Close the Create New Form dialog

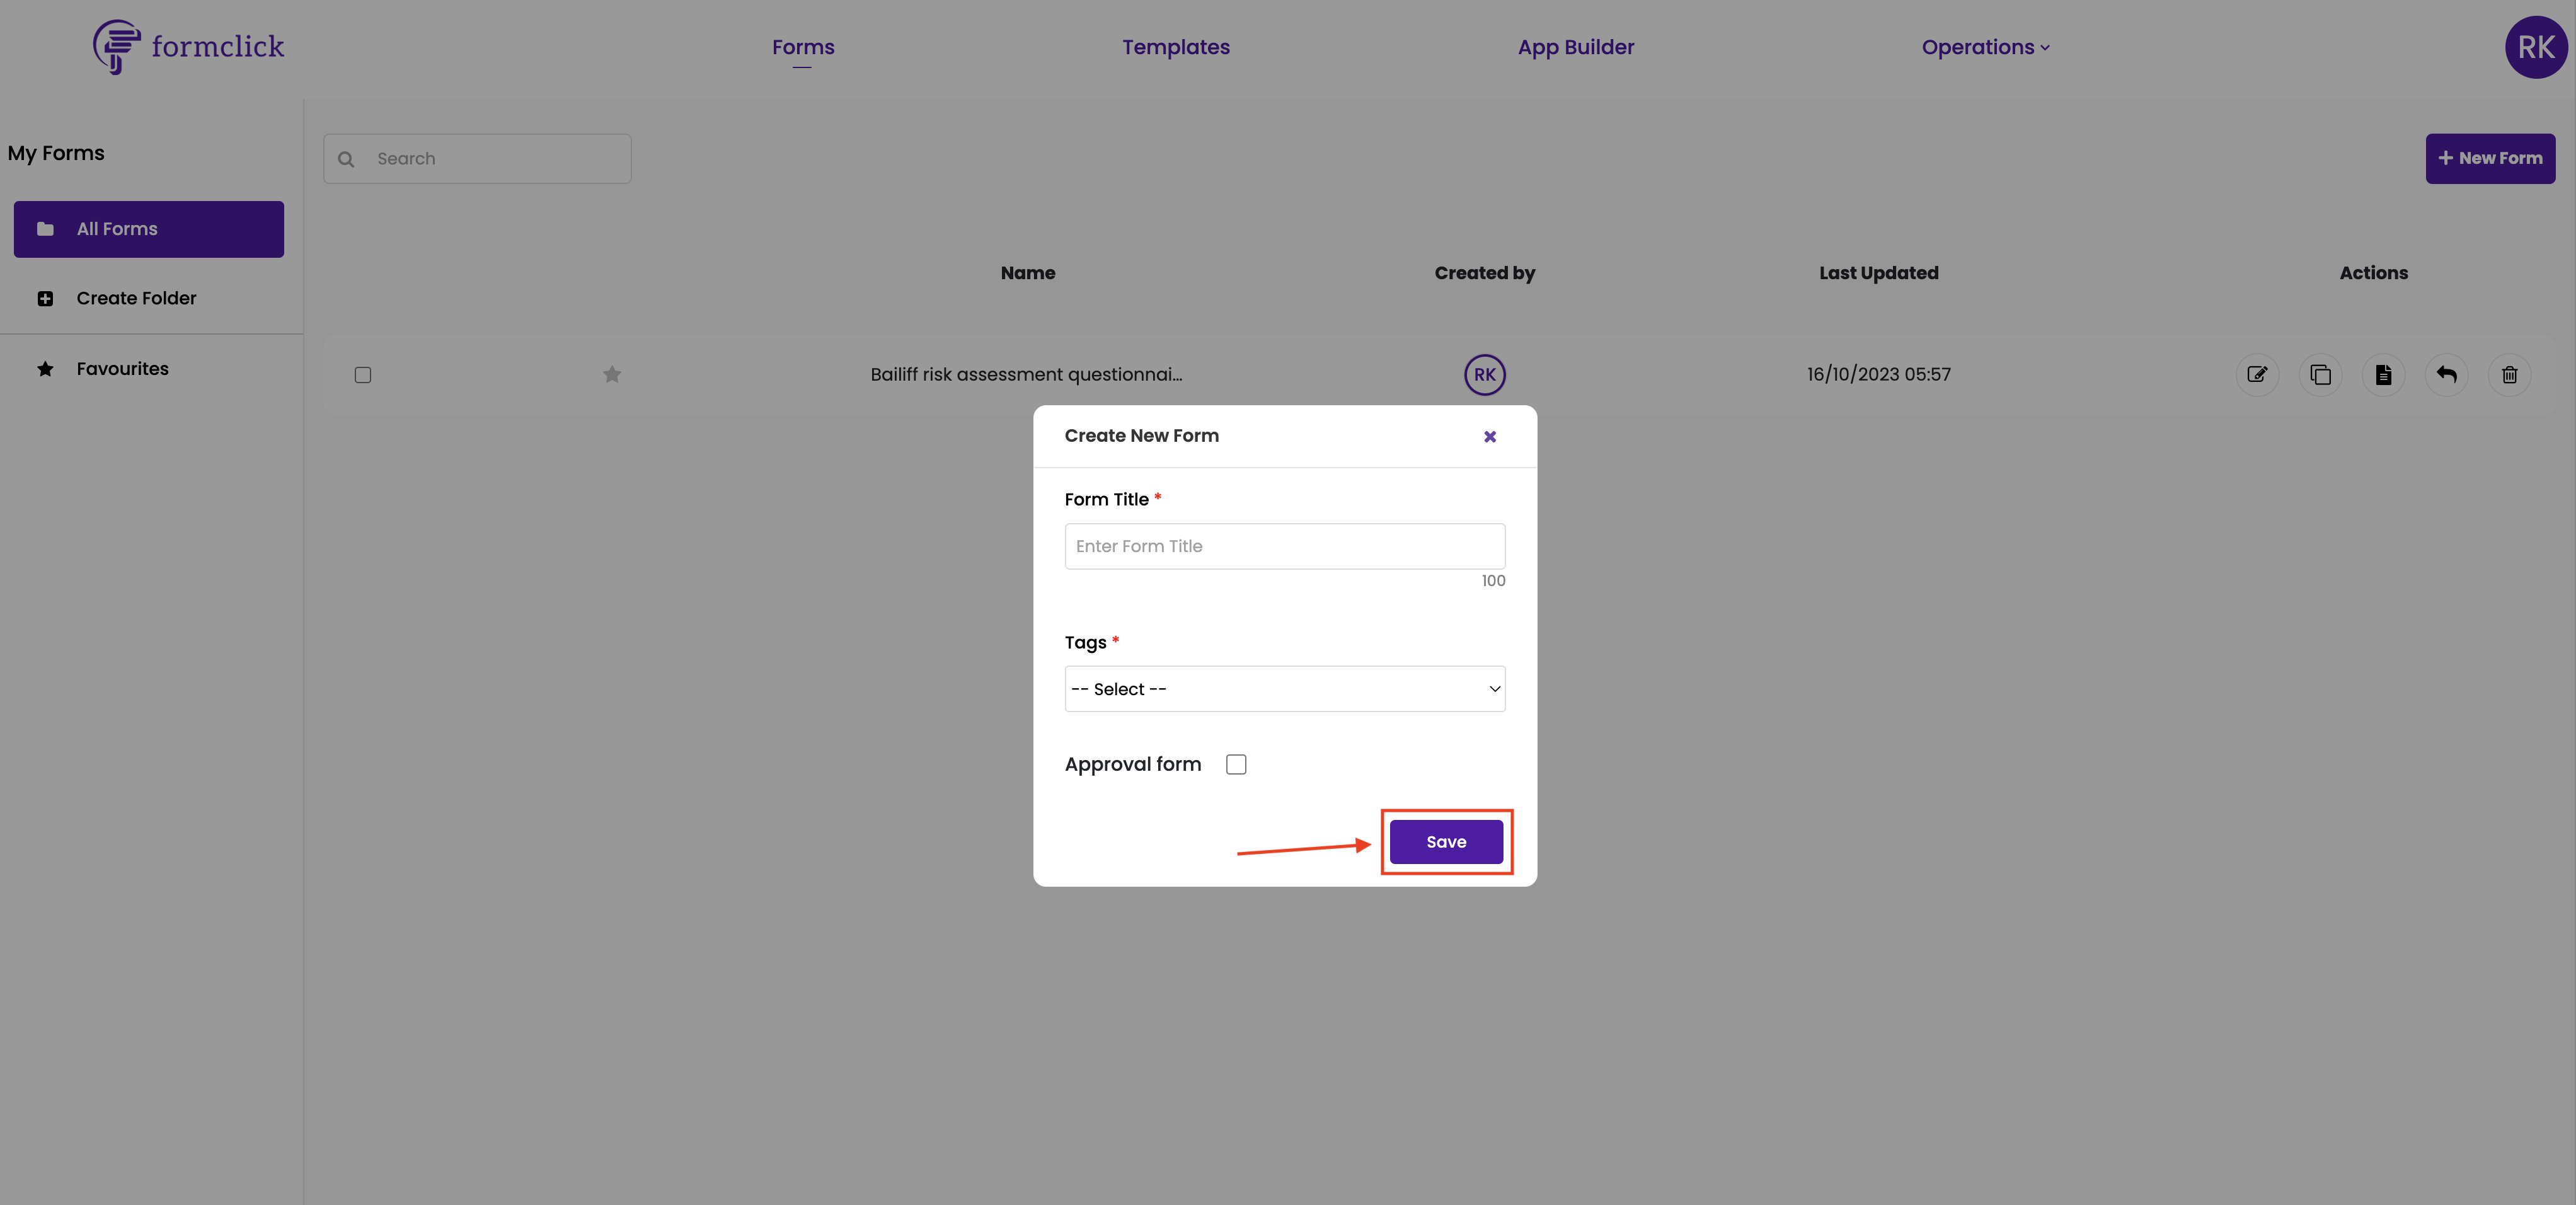[1489, 436]
